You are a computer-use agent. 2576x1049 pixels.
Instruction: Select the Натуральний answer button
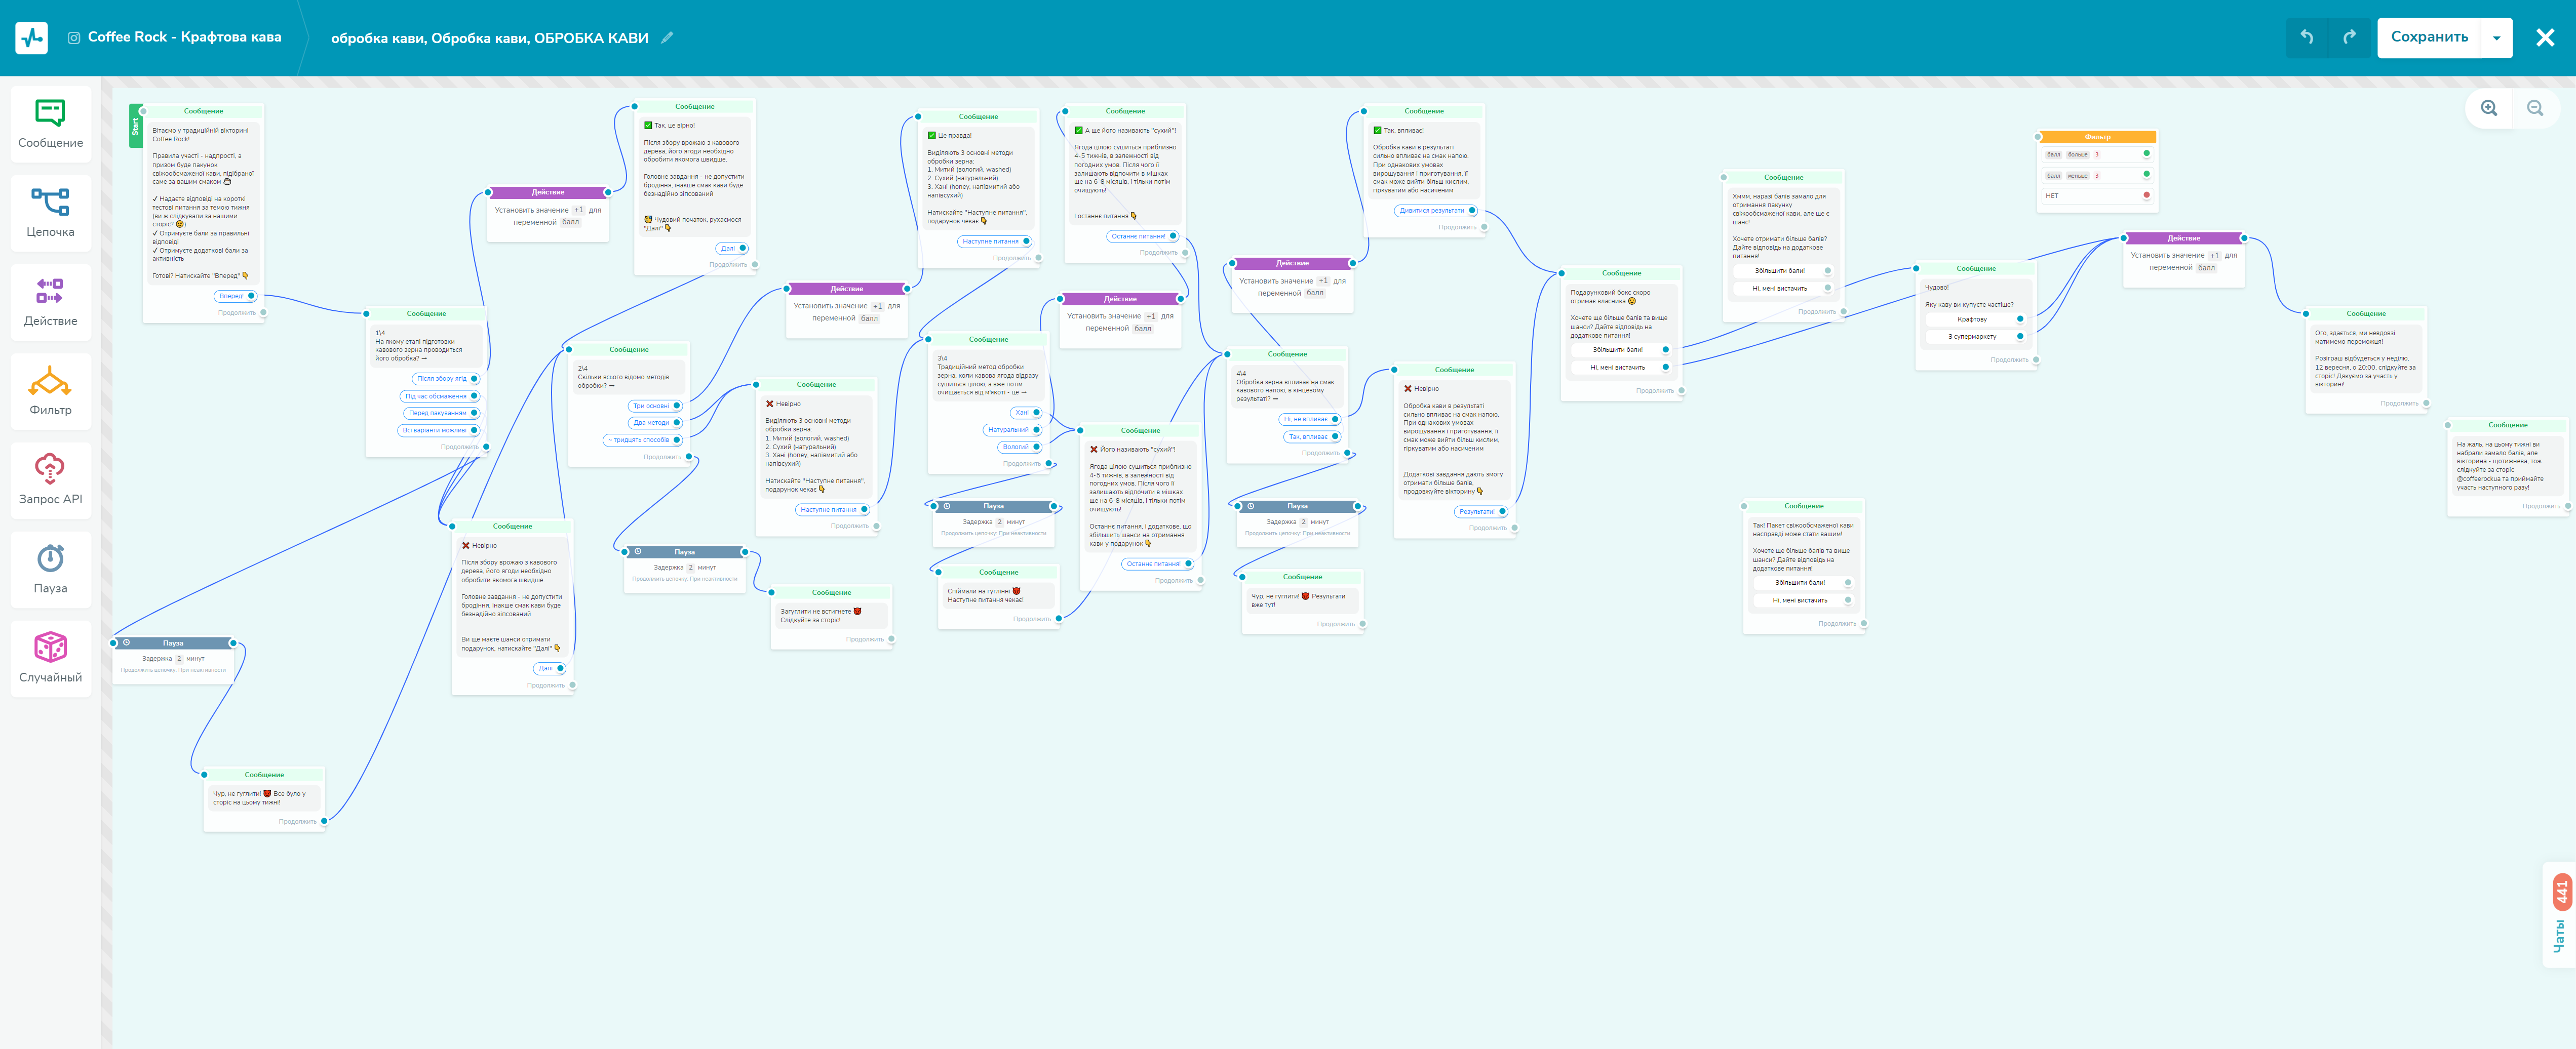click(1012, 430)
